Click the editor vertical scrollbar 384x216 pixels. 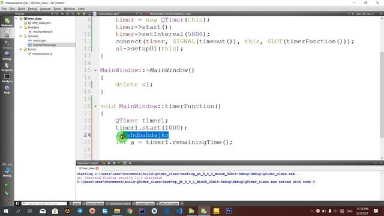click(382, 95)
